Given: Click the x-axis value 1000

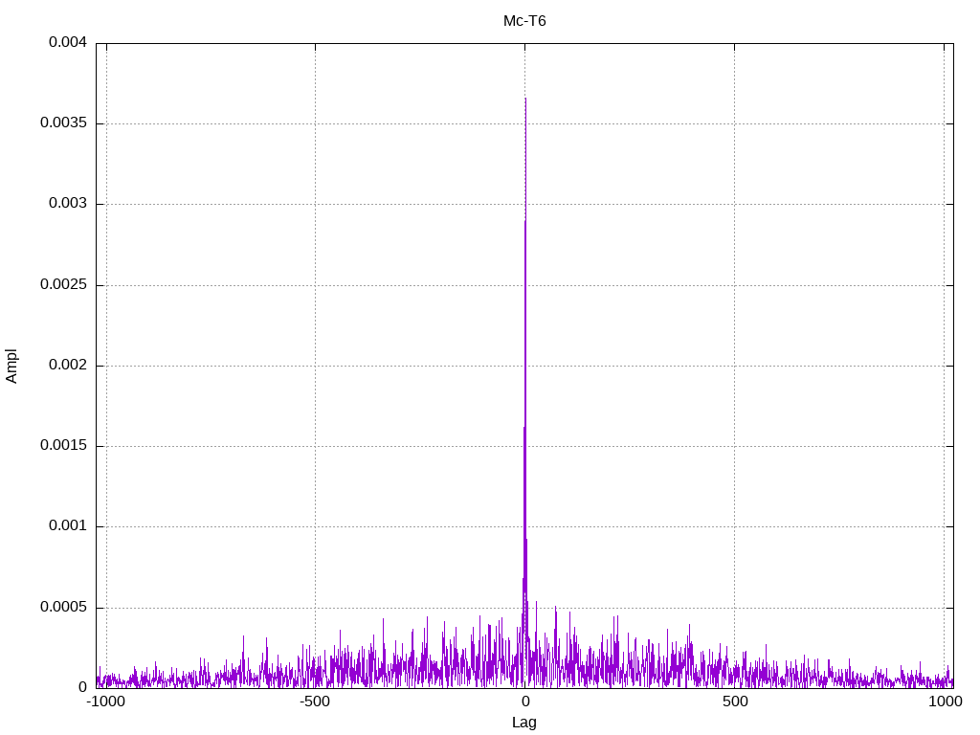Looking at the screenshot, I should click(945, 702).
